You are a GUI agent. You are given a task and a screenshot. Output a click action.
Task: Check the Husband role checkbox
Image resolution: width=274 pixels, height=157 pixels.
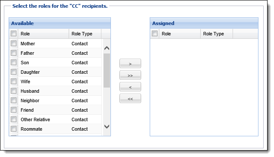(x=14, y=91)
